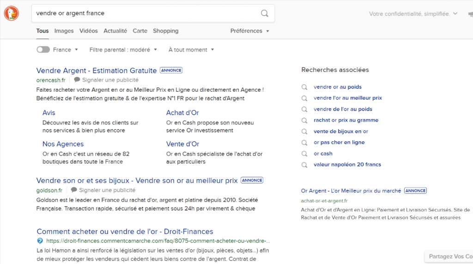The height and width of the screenshot is (264, 473).
Task: Expand the Préférences menu
Action: 249,31
